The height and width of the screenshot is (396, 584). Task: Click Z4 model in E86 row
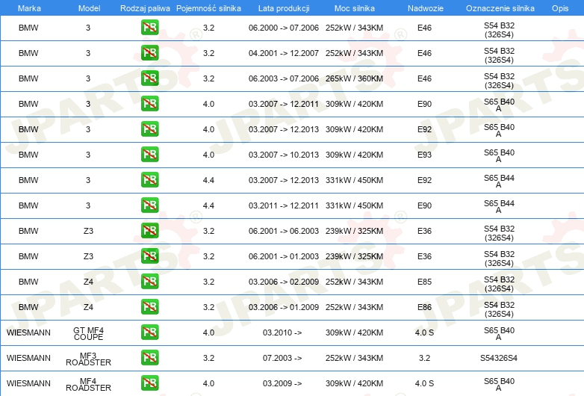pyautogui.click(x=88, y=307)
